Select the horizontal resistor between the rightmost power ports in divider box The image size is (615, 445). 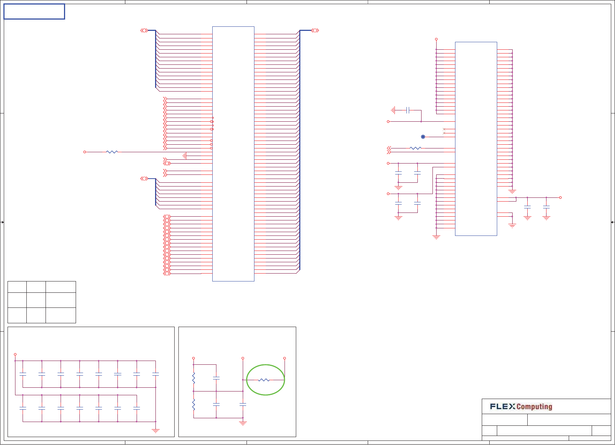pos(264,380)
